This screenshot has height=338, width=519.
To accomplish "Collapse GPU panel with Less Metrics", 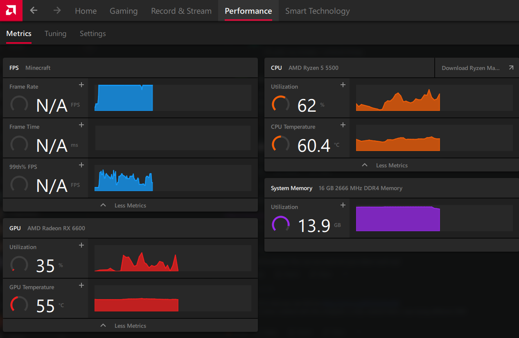I will point(130,325).
